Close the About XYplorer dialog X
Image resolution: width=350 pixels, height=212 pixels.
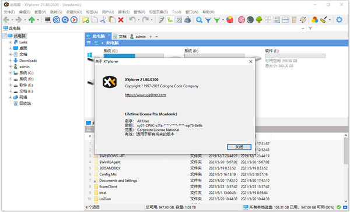coord(251,62)
